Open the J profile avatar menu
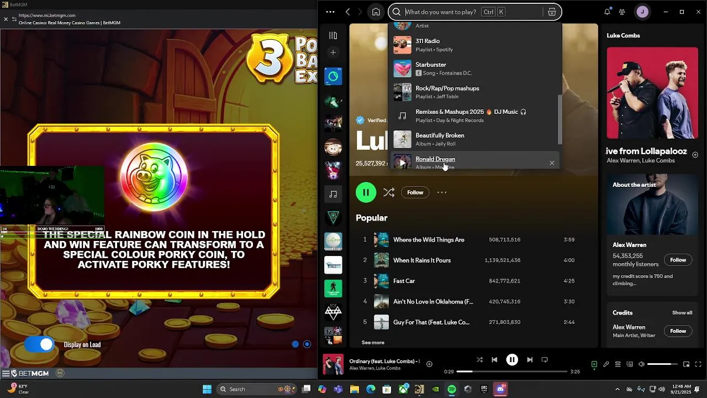The image size is (707, 398). (x=642, y=12)
